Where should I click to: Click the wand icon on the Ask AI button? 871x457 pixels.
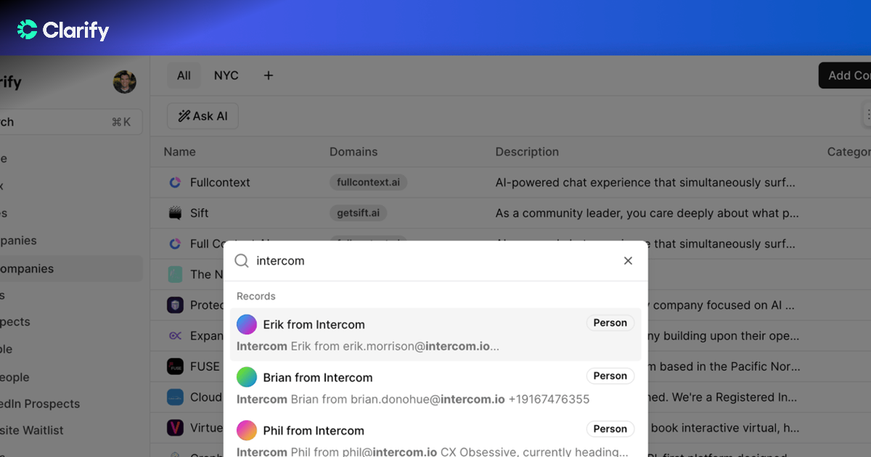[186, 116]
